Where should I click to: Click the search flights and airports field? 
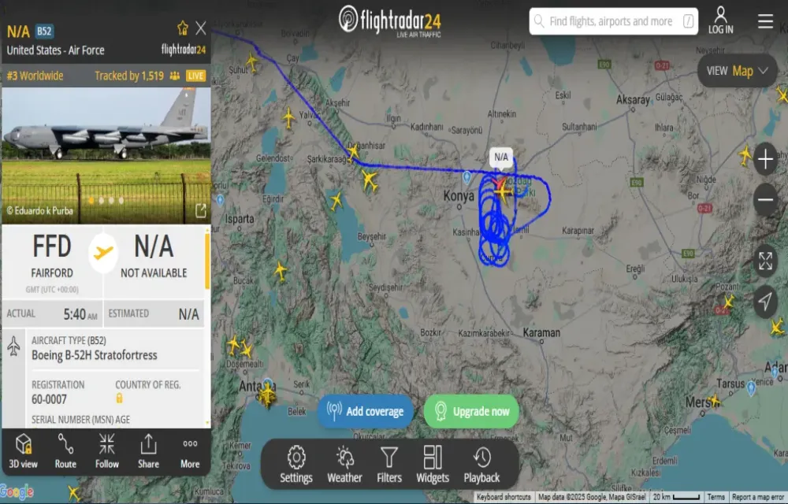(x=613, y=21)
